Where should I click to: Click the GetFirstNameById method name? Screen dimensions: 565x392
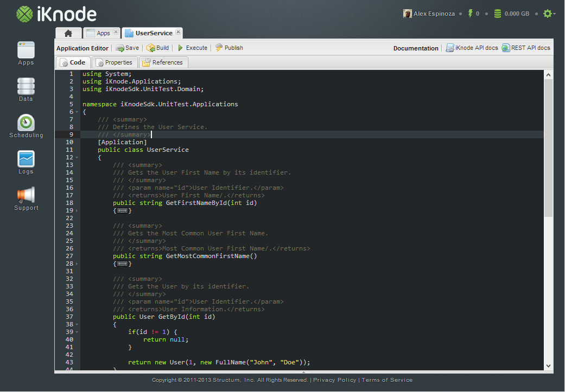point(196,203)
